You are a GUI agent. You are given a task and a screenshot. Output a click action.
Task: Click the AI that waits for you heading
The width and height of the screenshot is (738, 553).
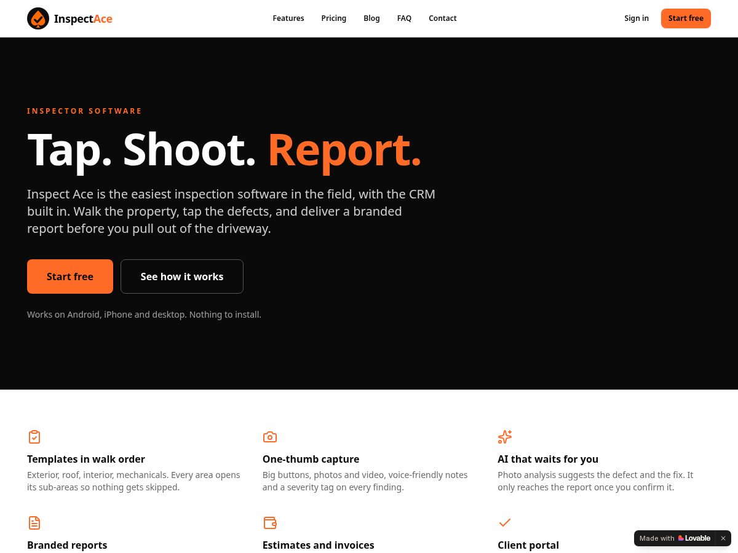point(548,459)
